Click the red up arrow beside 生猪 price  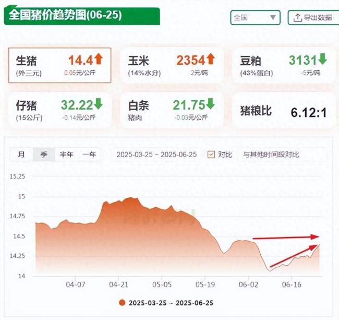99,59
